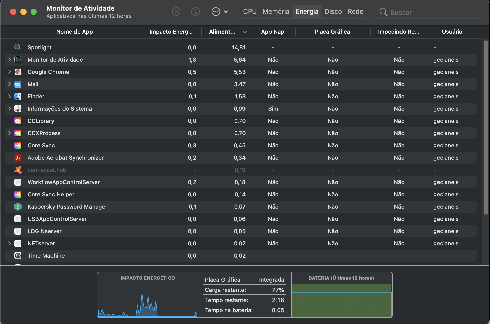
Task: Click the Mail app icon in list
Action: 18,84
